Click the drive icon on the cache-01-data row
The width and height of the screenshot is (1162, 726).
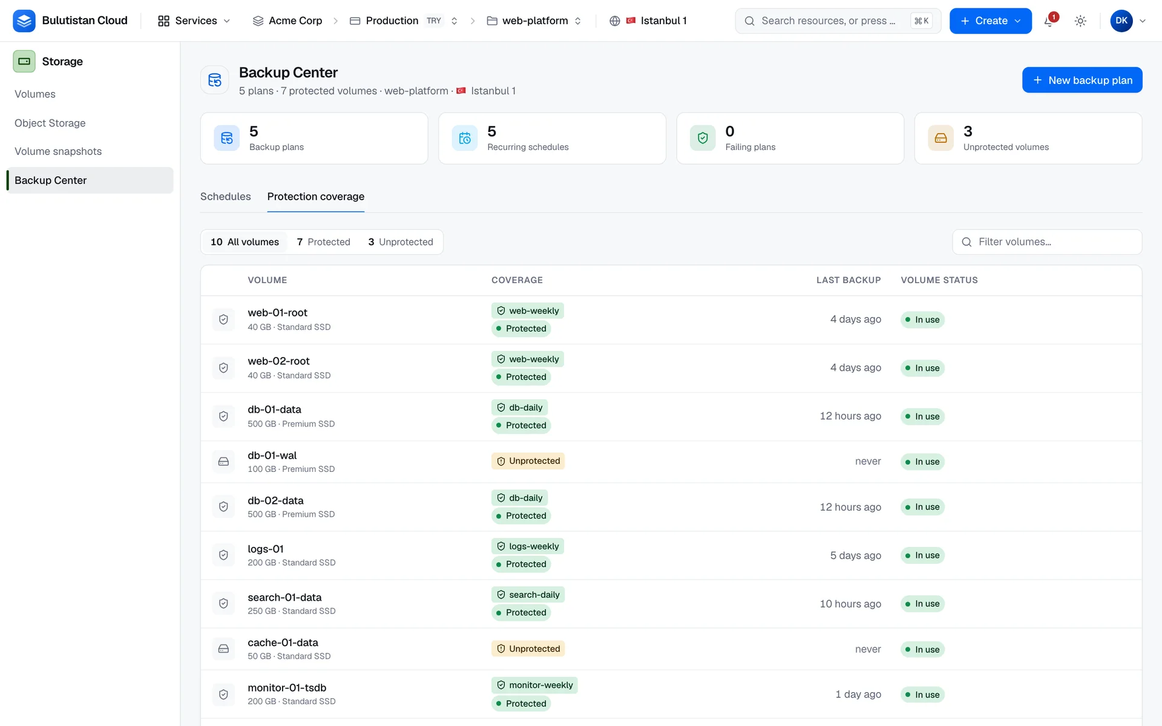coord(223,649)
